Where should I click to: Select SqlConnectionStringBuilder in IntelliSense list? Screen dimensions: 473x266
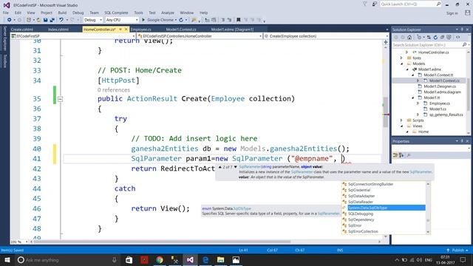[371, 184]
